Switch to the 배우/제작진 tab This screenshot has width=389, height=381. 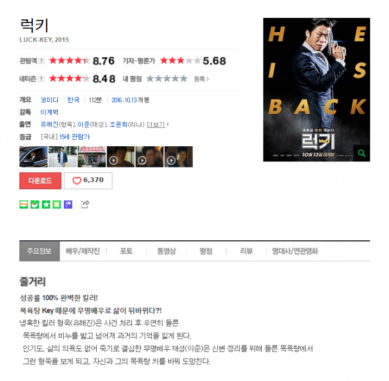(83, 251)
